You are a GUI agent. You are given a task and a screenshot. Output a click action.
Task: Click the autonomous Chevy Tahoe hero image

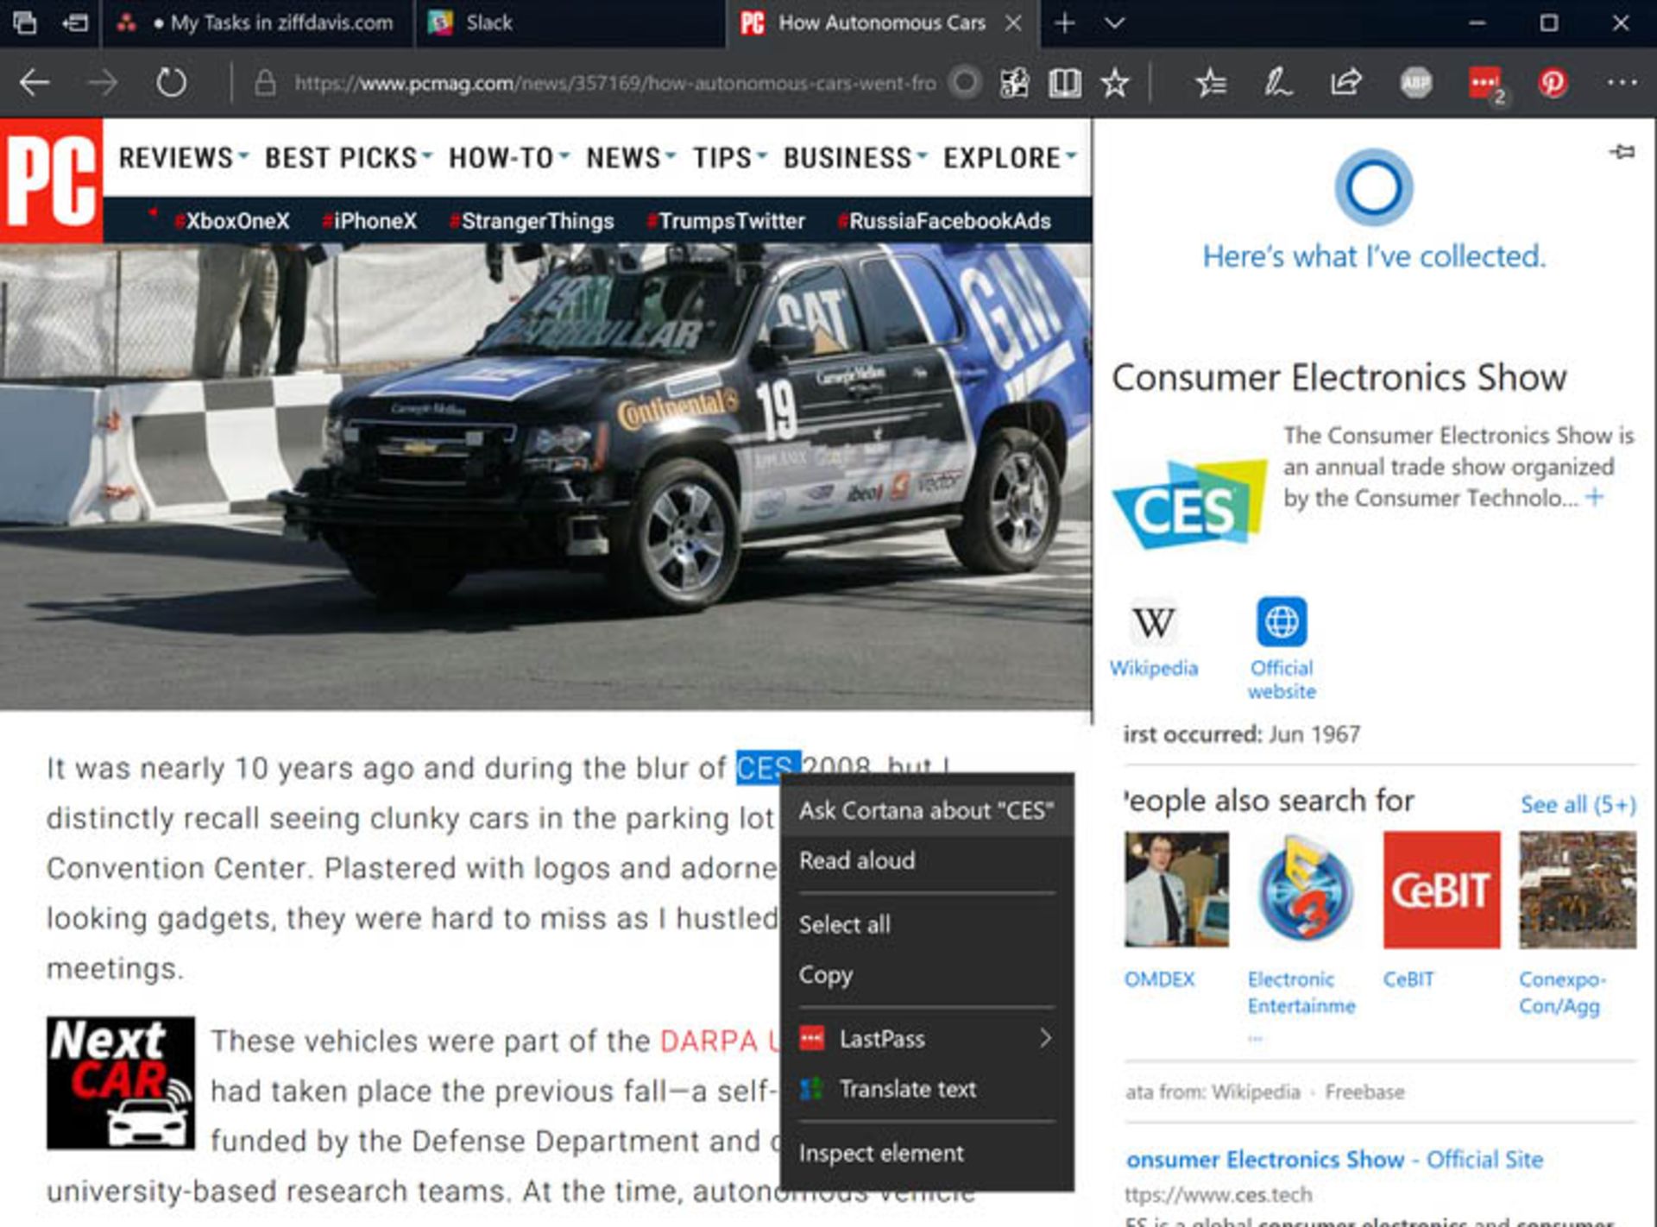tap(545, 476)
